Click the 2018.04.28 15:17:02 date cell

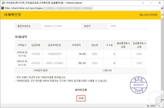(x=22, y=54)
